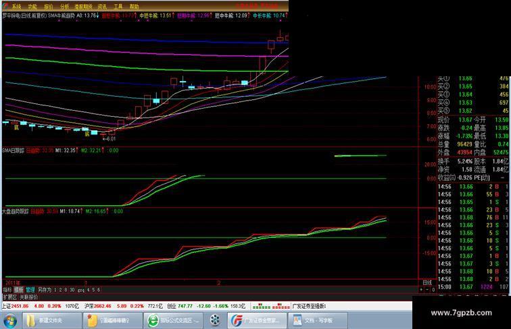Click the red market breadth indicator blocks
The height and width of the screenshot is (329, 511).
(x=281, y=306)
